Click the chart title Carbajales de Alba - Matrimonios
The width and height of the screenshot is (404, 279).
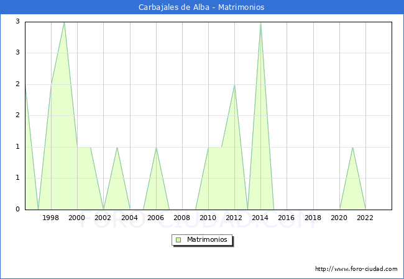[201, 7]
